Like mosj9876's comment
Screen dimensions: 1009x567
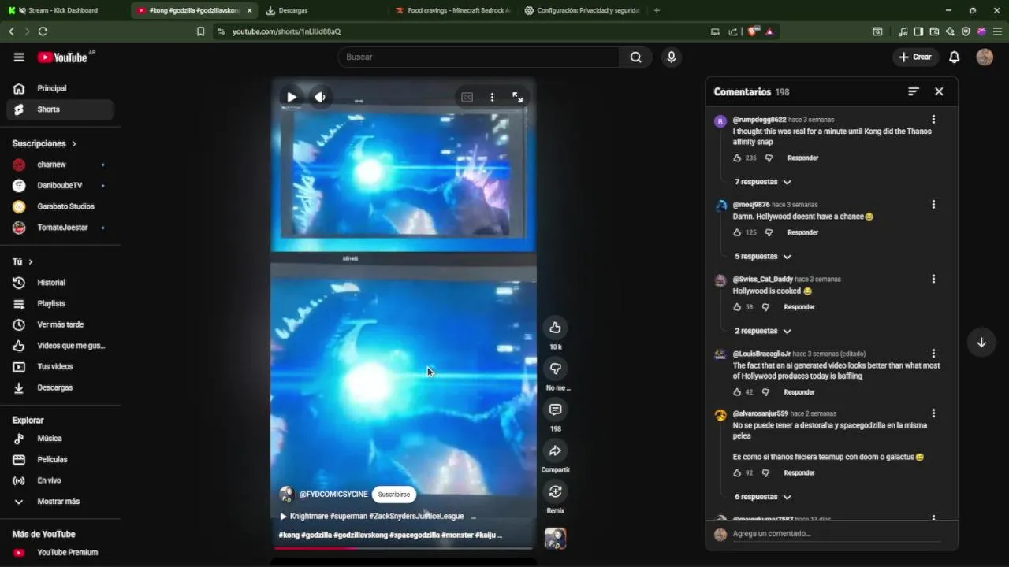737,232
